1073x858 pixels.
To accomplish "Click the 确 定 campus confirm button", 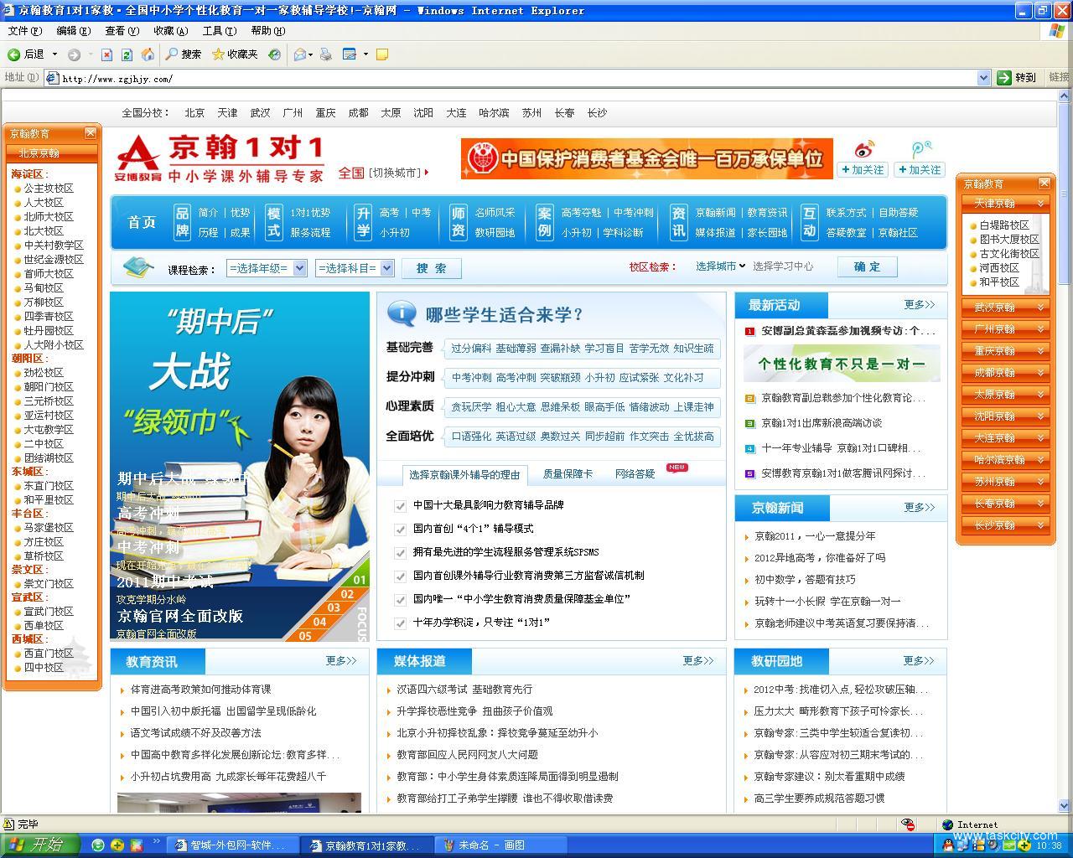I will click(x=868, y=266).
